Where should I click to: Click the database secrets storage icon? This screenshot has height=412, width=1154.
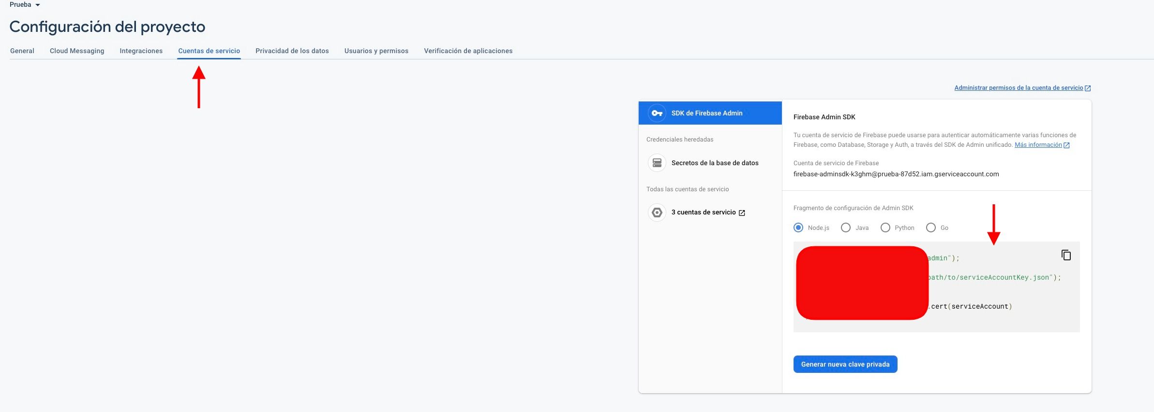(x=657, y=163)
